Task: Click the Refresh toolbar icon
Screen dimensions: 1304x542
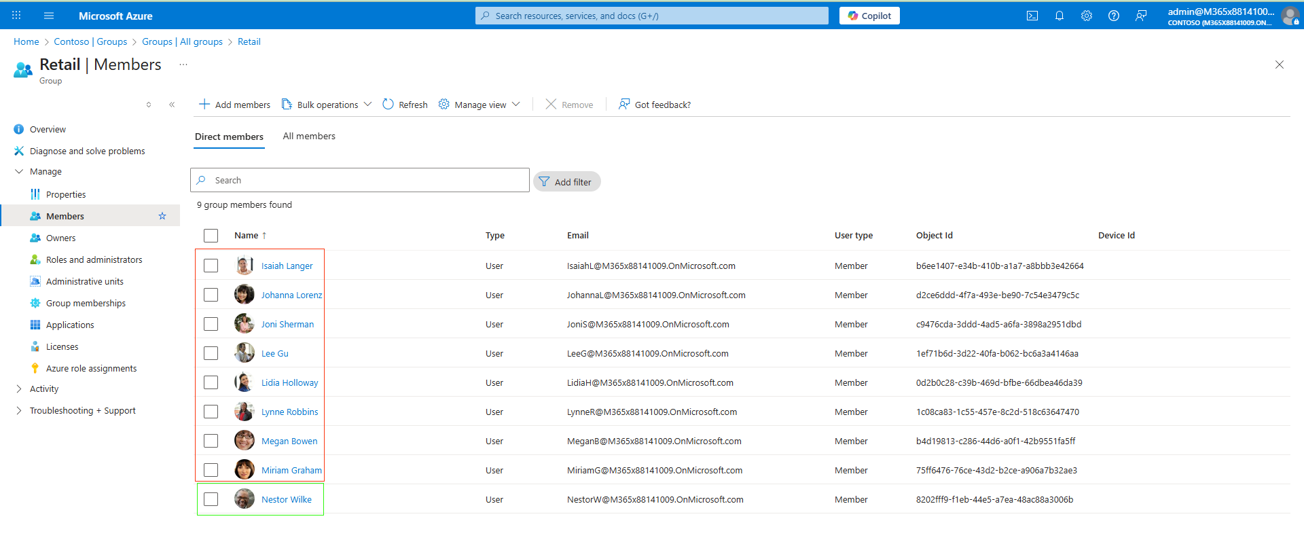Action: [405, 105]
